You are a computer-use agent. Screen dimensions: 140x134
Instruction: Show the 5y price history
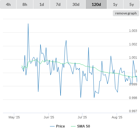[132, 4]
